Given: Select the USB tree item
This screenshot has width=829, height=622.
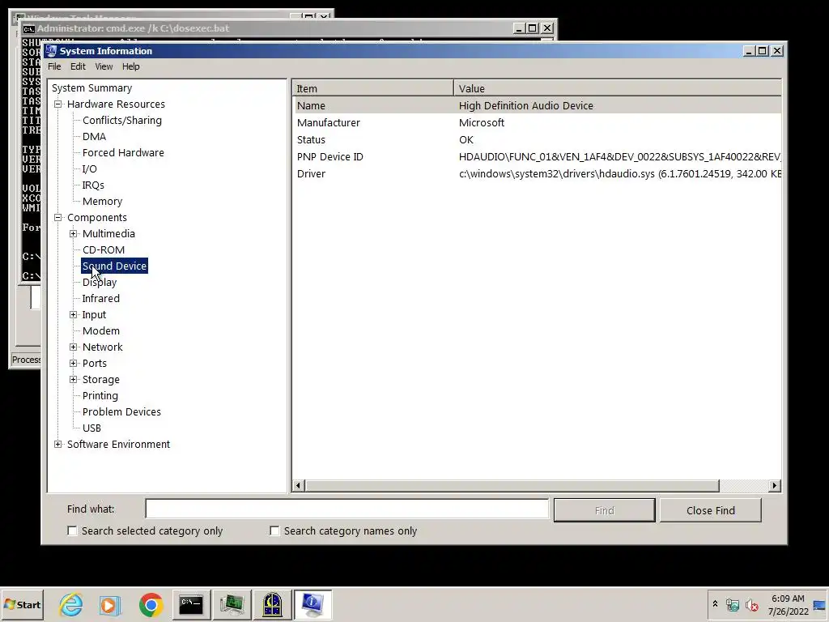Looking at the screenshot, I should tap(91, 428).
